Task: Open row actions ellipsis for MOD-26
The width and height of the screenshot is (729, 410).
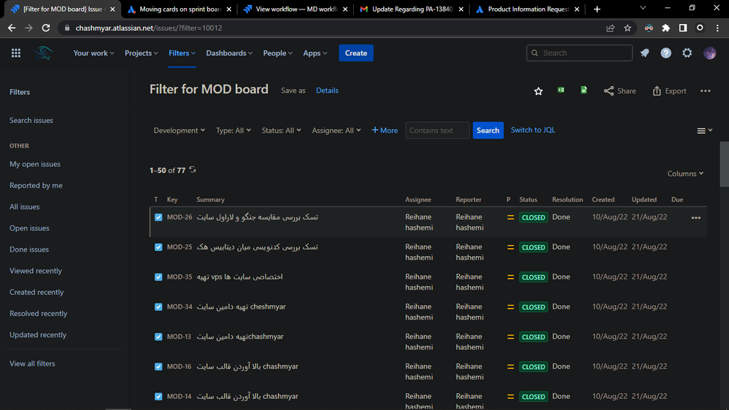Action: click(695, 217)
